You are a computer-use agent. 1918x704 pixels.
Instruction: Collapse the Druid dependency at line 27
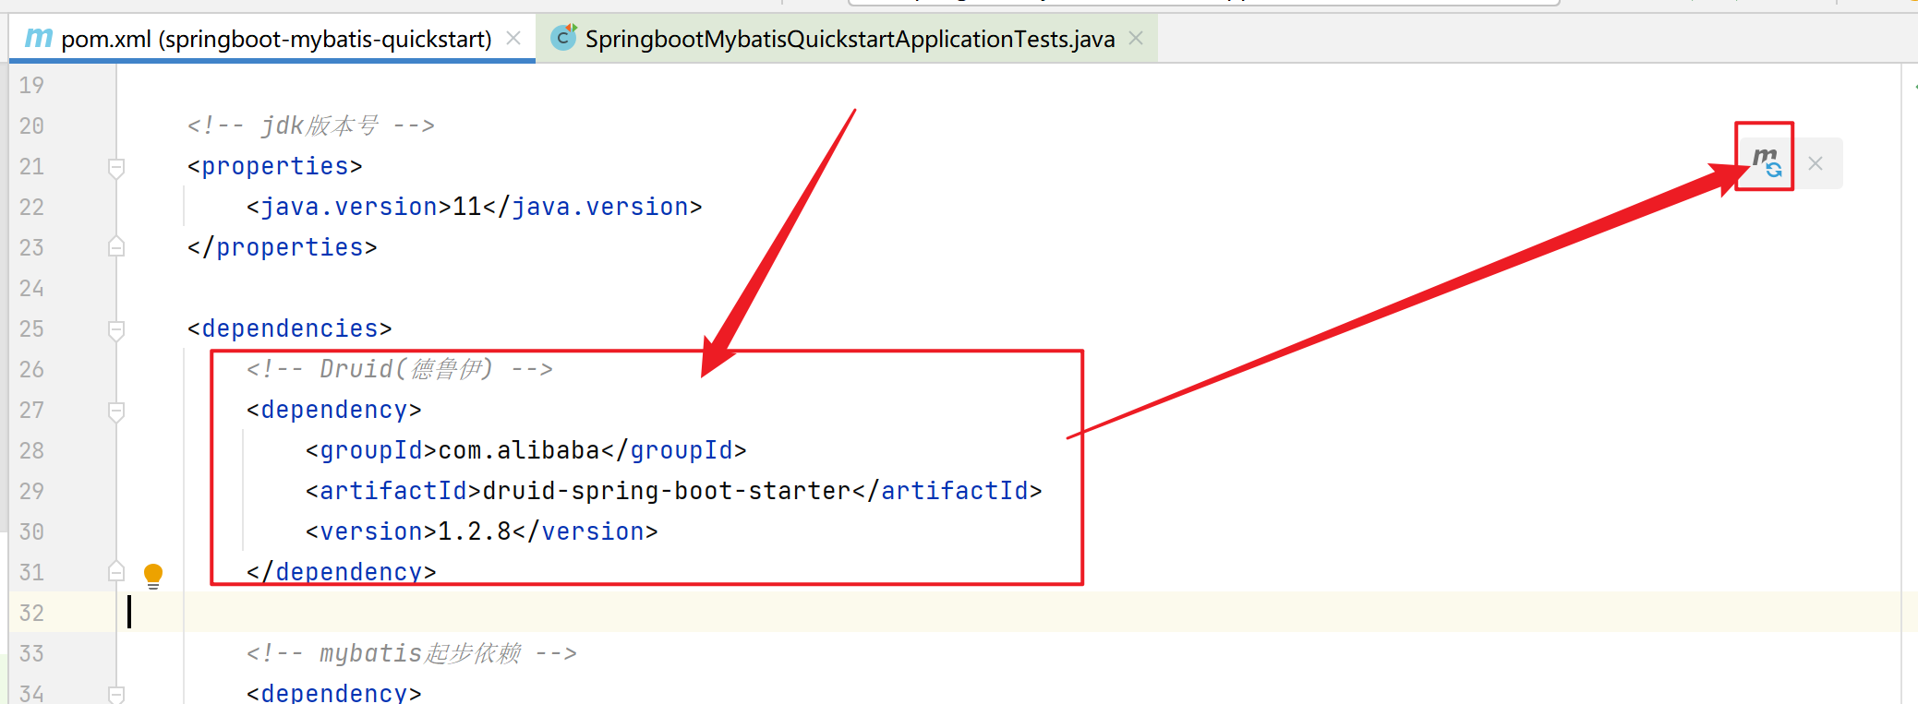pyautogui.click(x=116, y=411)
